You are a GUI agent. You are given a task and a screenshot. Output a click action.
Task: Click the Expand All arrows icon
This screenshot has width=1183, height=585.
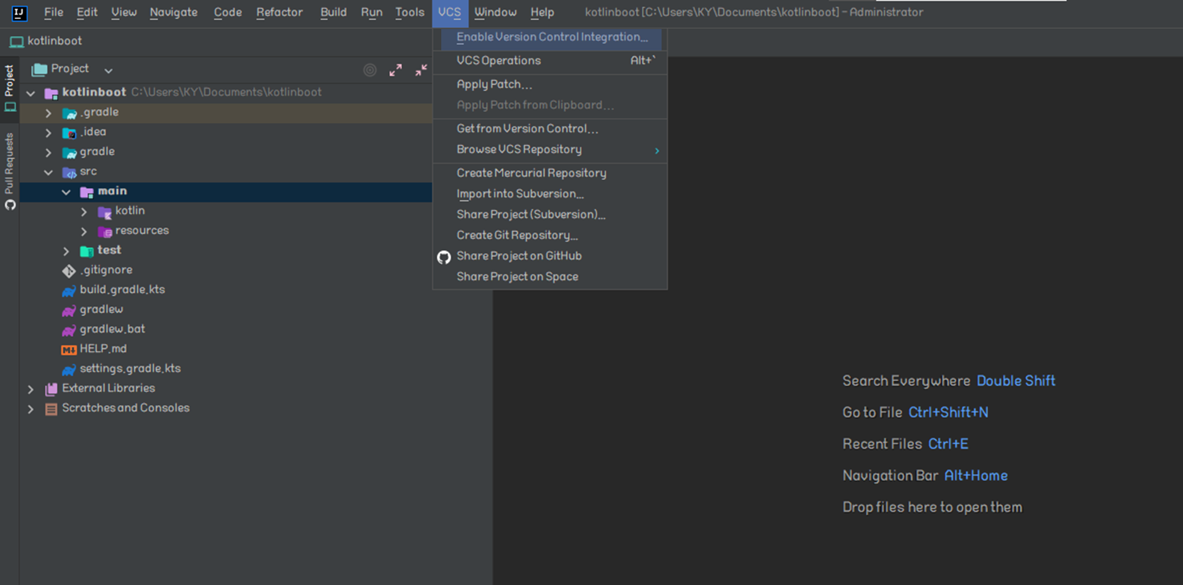point(396,70)
